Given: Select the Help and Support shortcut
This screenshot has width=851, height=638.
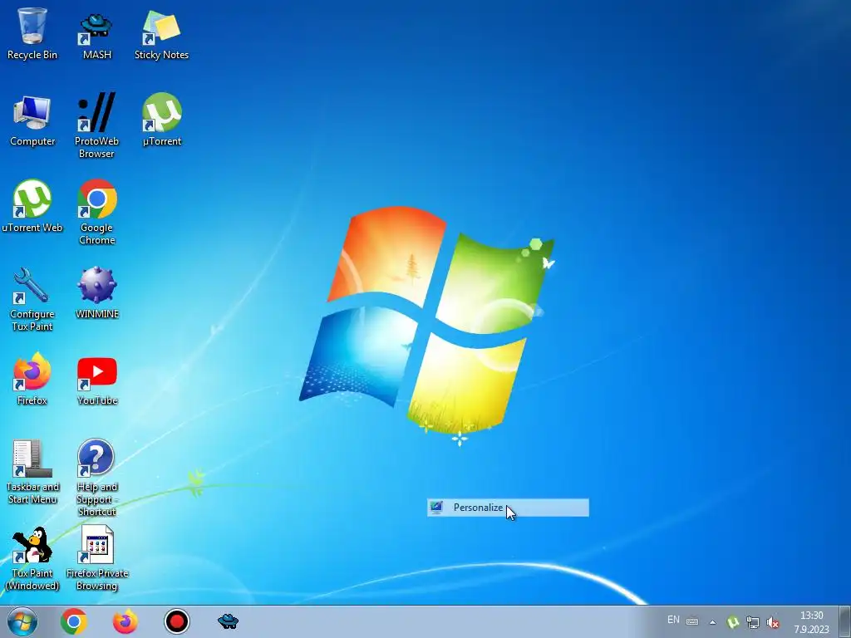Looking at the screenshot, I should click(96, 478).
